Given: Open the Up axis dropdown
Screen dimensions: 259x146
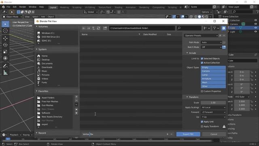Looking at the screenshot, I should click(213, 117).
